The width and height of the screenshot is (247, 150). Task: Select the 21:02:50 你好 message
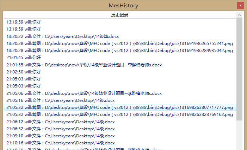(x=24, y=72)
